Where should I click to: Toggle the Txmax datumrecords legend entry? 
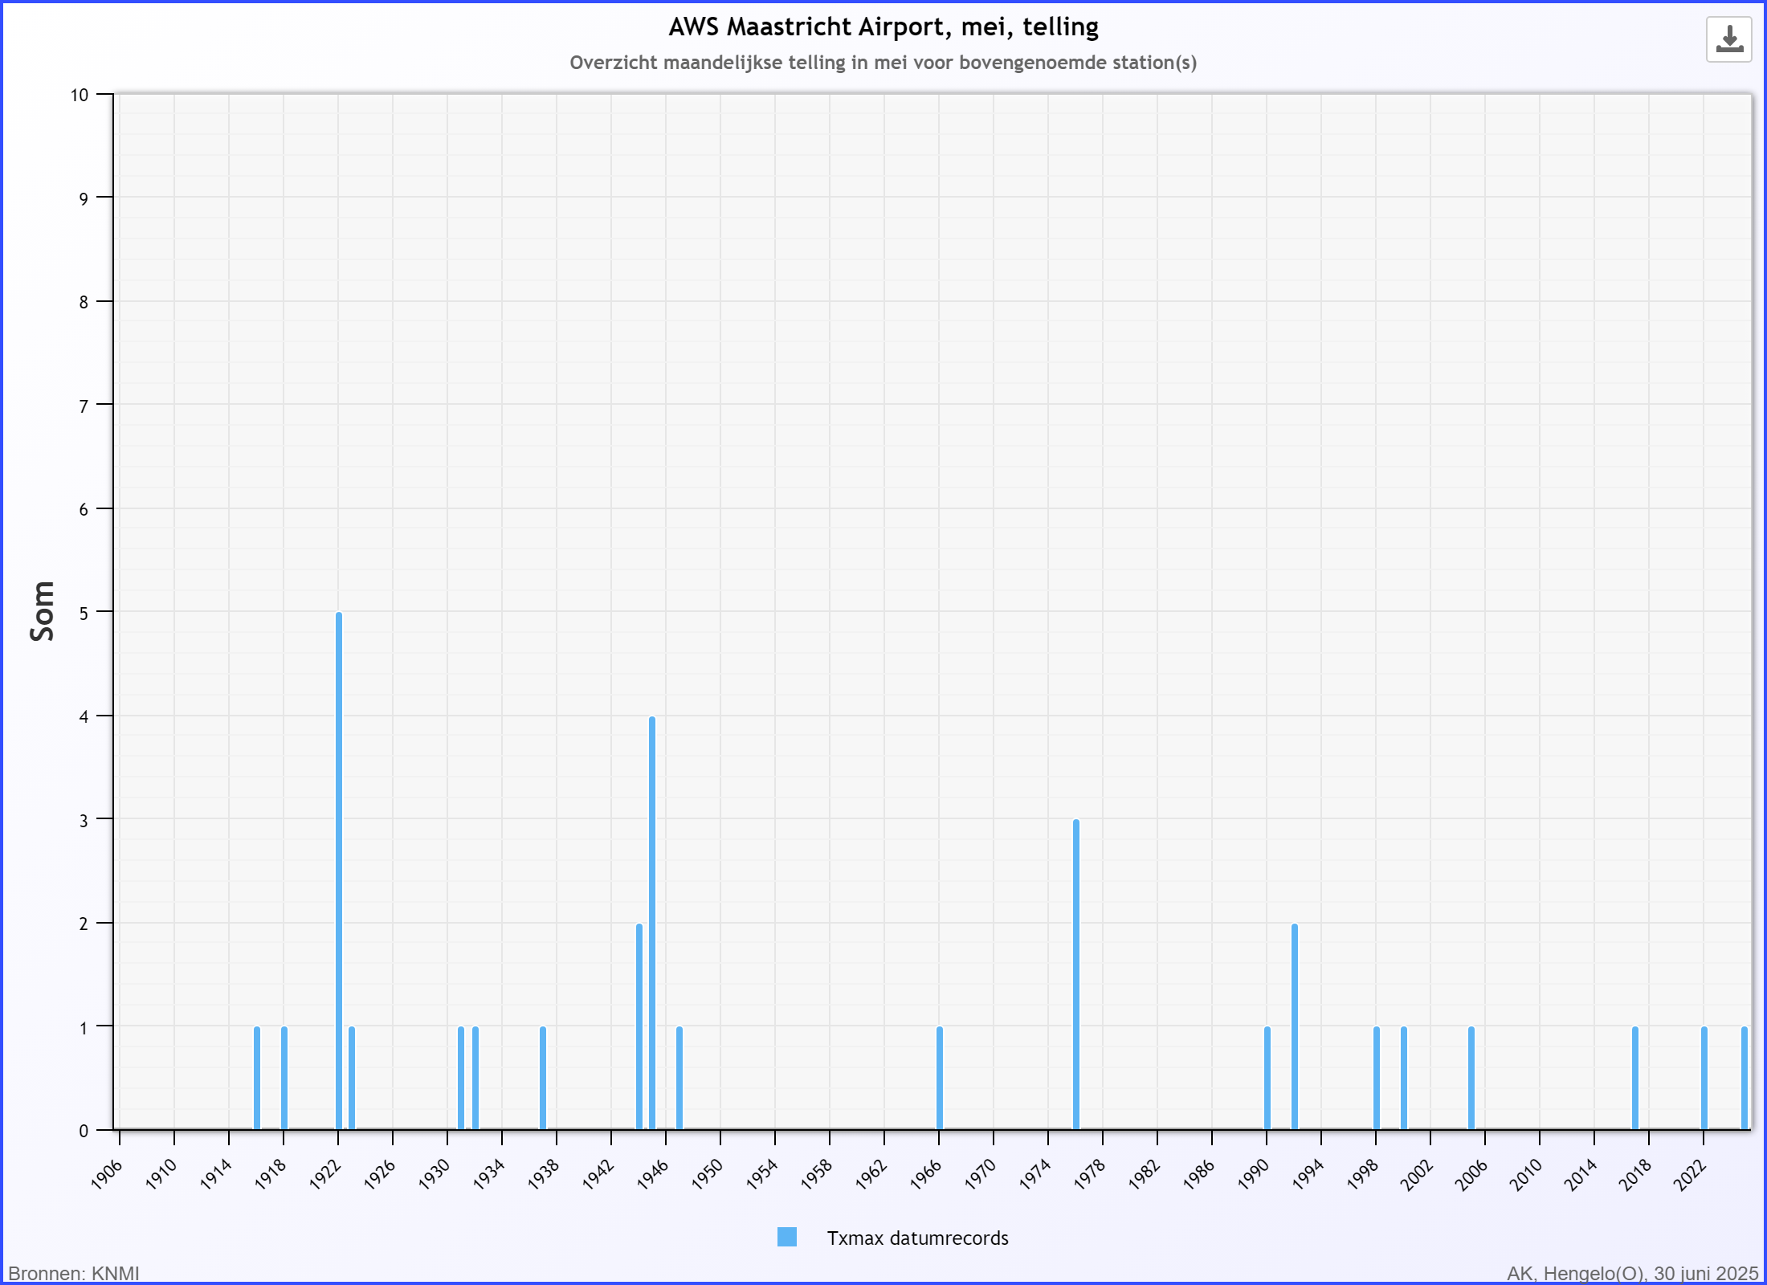[x=917, y=1238]
